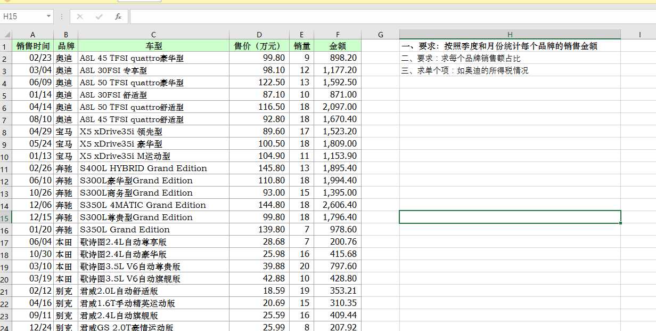Click the 售价（万元） header cell
The image size is (656, 331).
(x=259, y=46)
